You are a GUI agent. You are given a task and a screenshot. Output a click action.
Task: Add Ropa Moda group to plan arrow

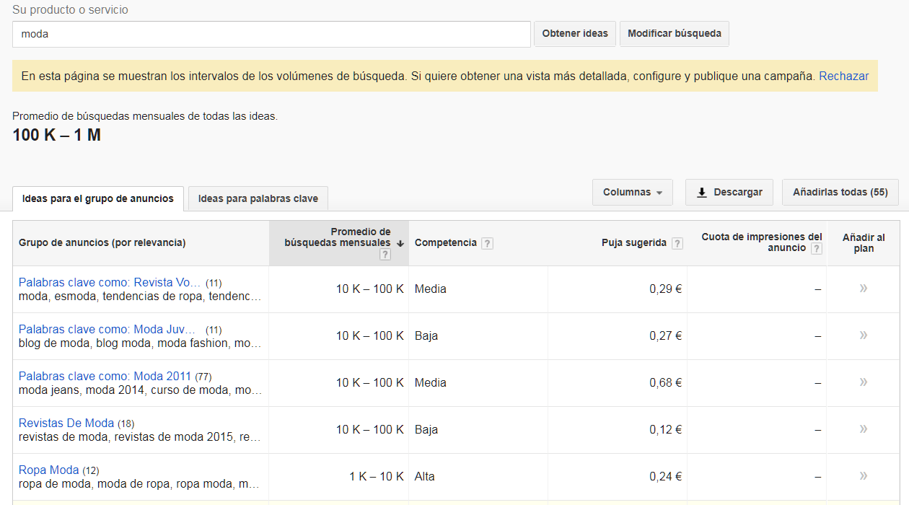click(x=863, y=476)
